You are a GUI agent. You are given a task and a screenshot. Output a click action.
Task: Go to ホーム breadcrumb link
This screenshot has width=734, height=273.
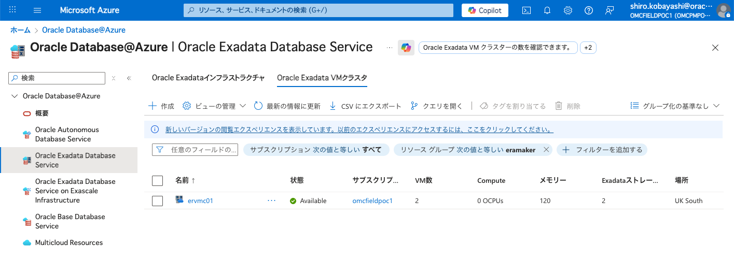(x=20, y=30)
